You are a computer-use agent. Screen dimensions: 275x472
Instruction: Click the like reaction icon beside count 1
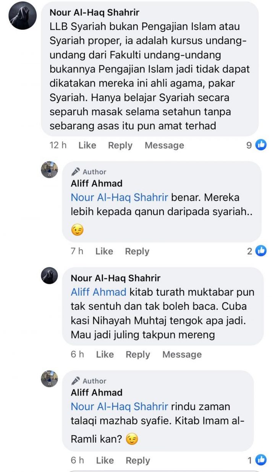pyautogui.click(x=261, y=460)
